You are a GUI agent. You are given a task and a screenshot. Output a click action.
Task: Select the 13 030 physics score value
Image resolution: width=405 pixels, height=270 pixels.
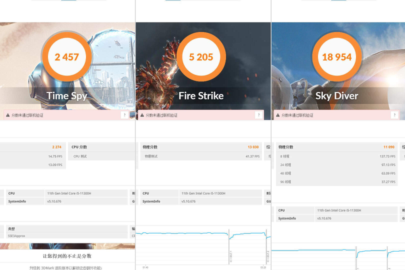click(x=253, y=147)
